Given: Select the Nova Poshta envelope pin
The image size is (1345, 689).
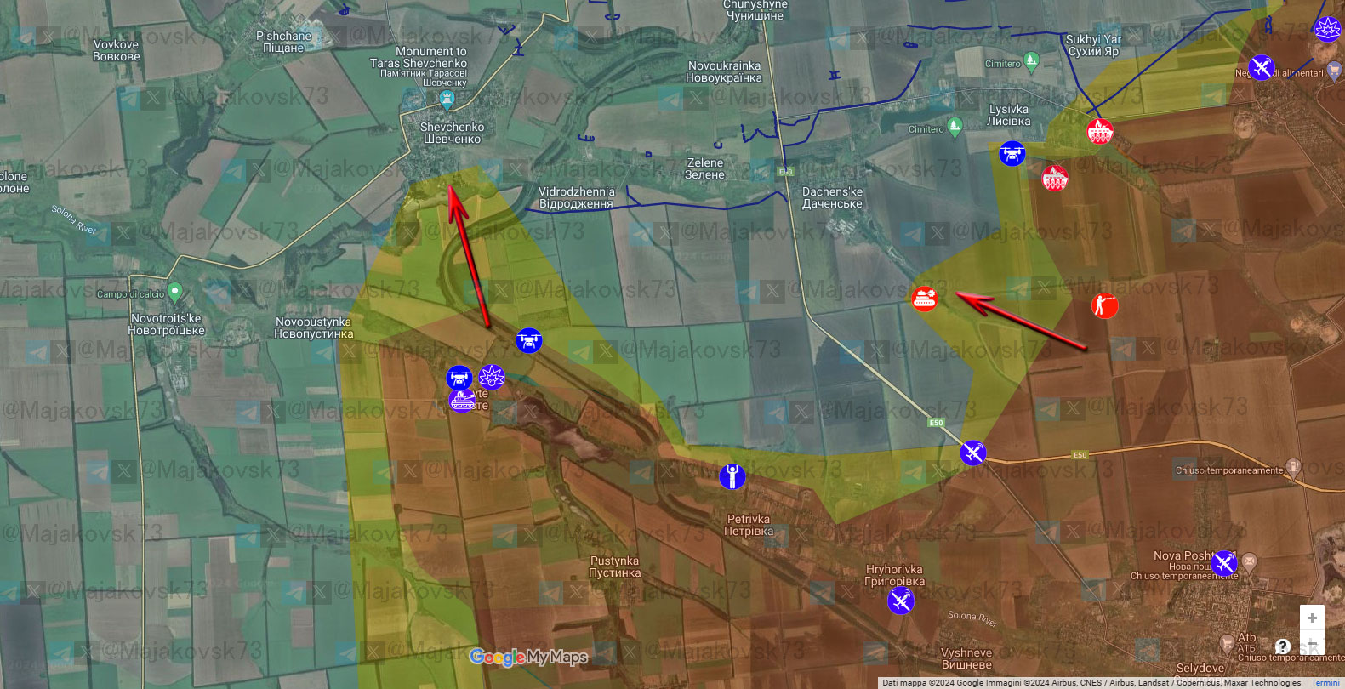Looking at the screenshot, I should [1249, 561].
